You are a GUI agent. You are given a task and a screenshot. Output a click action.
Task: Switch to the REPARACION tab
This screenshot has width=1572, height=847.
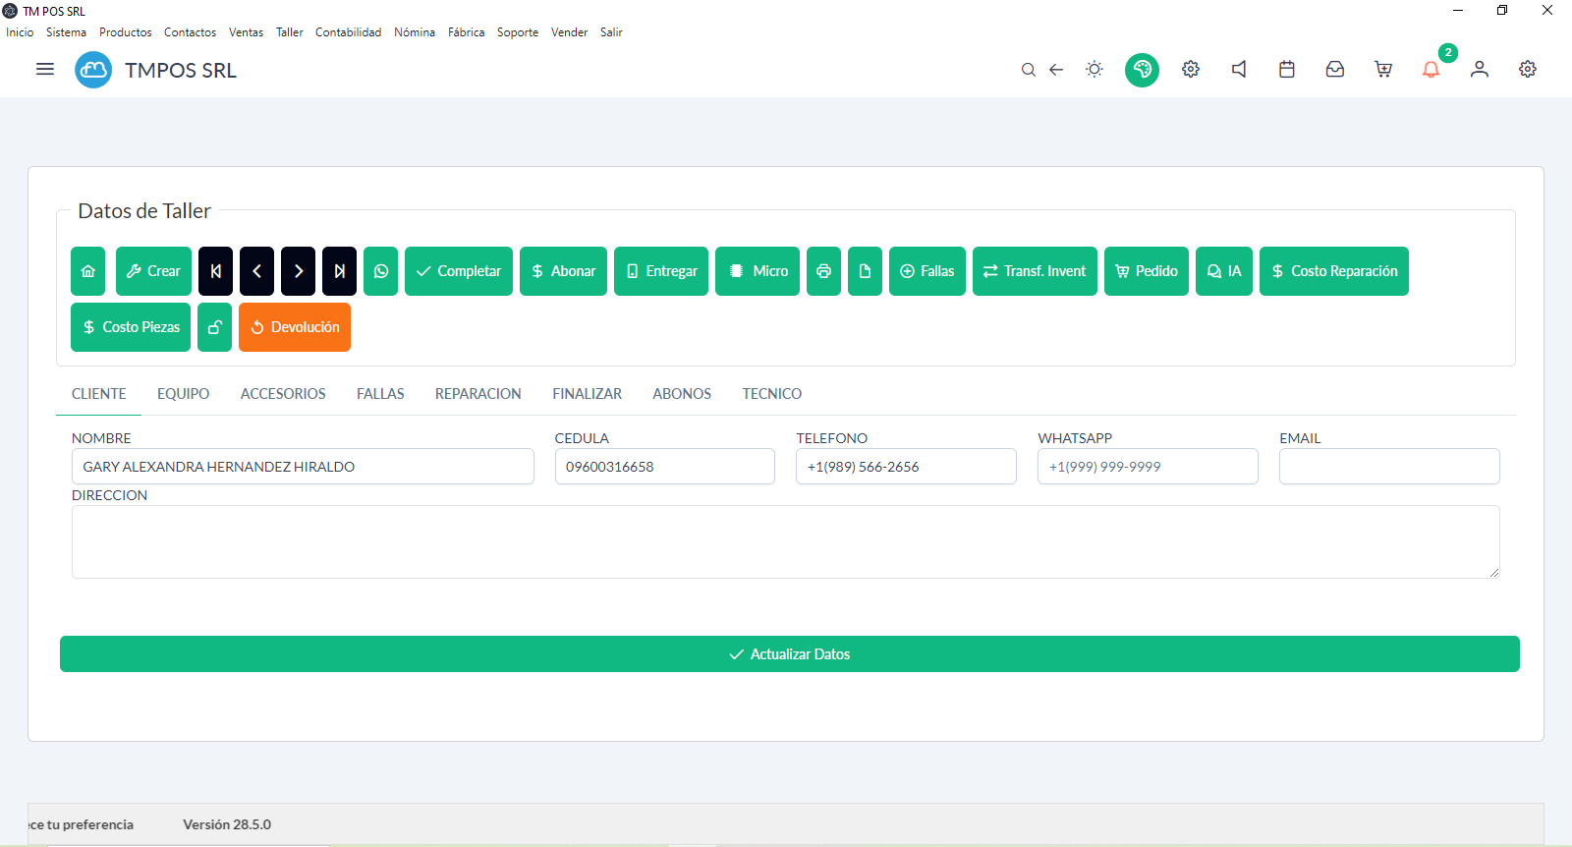(478, 394)
